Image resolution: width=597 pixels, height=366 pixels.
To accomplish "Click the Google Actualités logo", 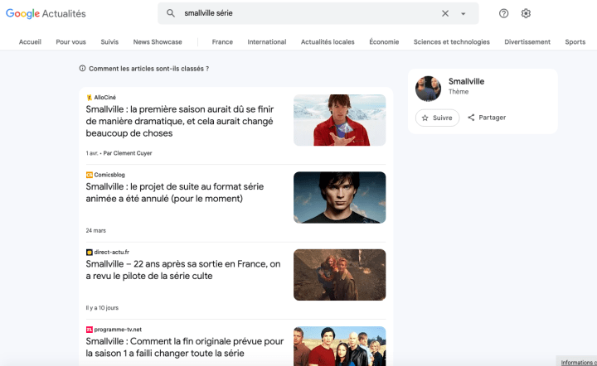I will coord(46,14).
